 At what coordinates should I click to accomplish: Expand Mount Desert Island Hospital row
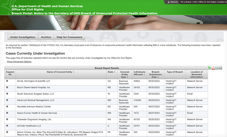(x=7, y=87)
